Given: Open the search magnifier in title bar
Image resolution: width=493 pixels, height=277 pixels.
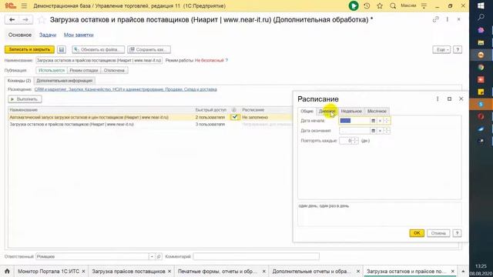Looking at the screenshot, I should pyautogui.click(x=393, y=5).
